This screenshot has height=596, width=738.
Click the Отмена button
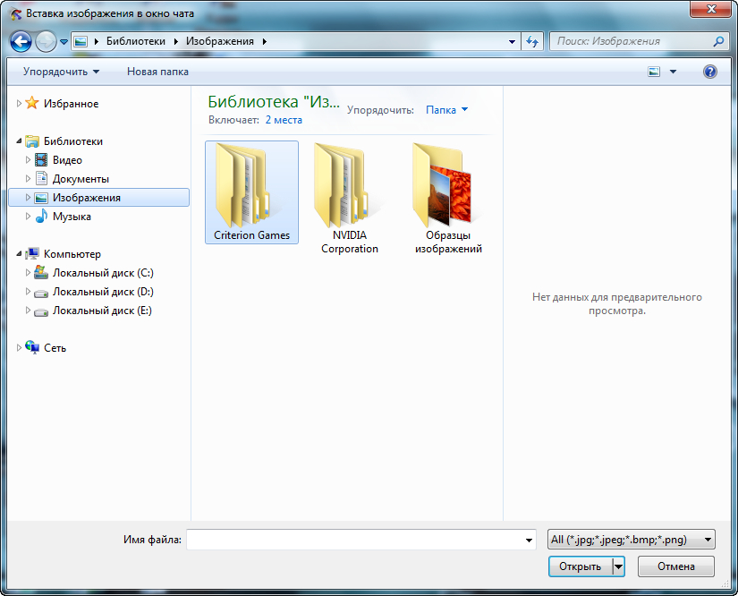[x=675, y=566]
